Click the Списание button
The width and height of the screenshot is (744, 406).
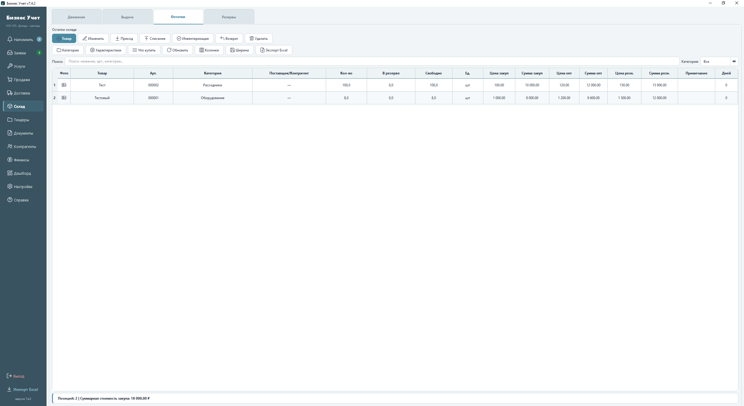click(155, 38)
